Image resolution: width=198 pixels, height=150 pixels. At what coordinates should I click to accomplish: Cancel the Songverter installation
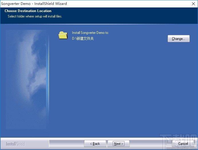pyautogui.click(x=183, y=144)
